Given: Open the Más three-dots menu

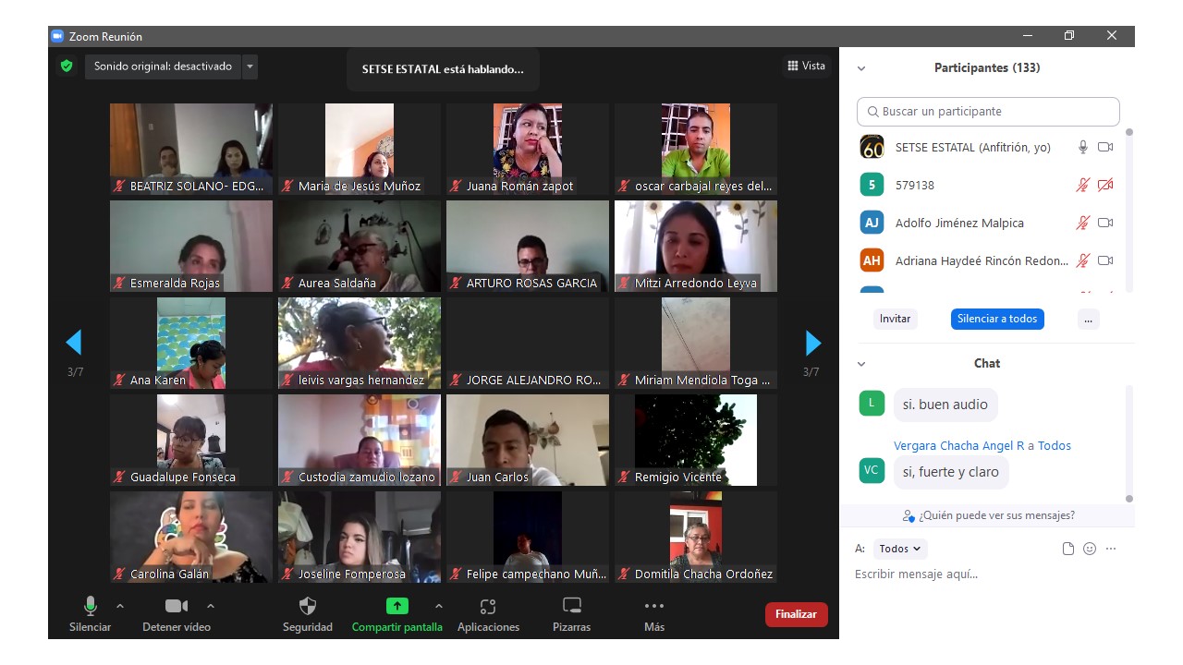Looking at the screenshot, I should pos(654,606).
